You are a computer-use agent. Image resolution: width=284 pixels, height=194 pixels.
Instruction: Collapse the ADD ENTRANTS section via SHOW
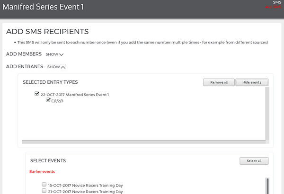(56, 67)
